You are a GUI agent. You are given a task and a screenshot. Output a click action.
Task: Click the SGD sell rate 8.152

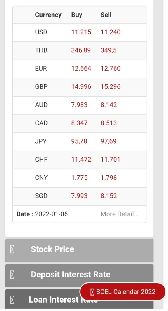109,196
